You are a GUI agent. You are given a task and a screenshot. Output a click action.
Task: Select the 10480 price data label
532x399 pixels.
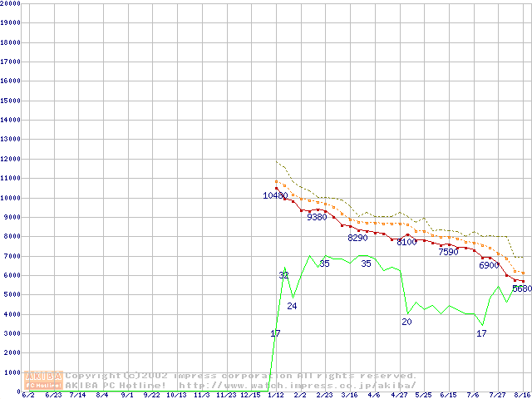pyautogui.click(x=275, y=195)
